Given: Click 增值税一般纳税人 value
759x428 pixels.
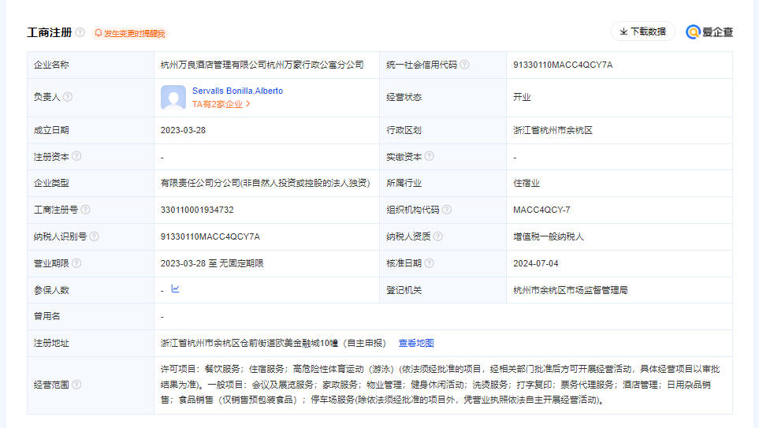Looking at the screenshot, I should [x=549, y=236].
